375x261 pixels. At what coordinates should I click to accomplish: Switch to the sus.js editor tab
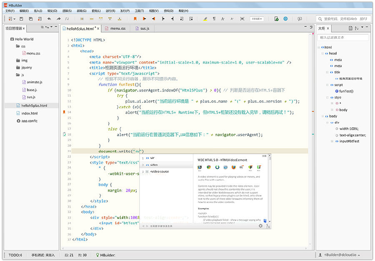pyautogui.click(x=142, y=28)
